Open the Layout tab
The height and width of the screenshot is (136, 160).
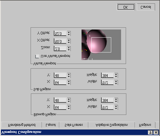click(51, 125)
